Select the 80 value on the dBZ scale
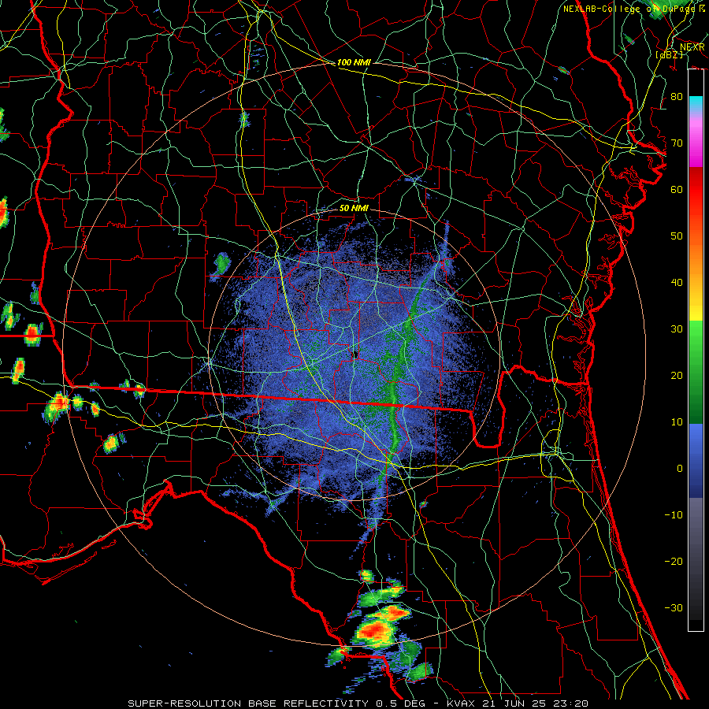Image resolution: width=709 pixels, height=709 pixels. (x=677, y=97)
